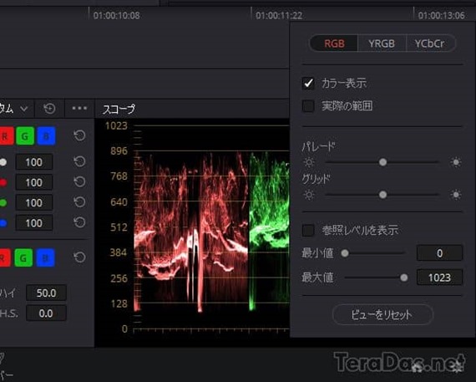Select the upper blue B channel button
The width and height of the screenshot is (476, 382).
coord(46,136)
